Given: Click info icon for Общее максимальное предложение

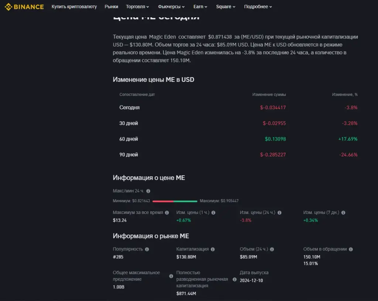Looking at the screenshot, I should pos(171,276).
